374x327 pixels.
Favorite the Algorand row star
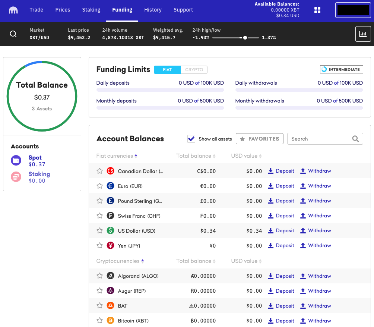99,276
